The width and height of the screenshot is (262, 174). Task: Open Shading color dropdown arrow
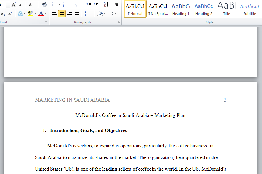pos(105,14)
